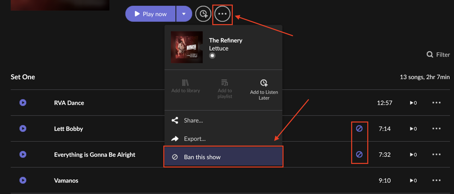
Task: Select Add to Listen Later in popup
Action: 264,89
